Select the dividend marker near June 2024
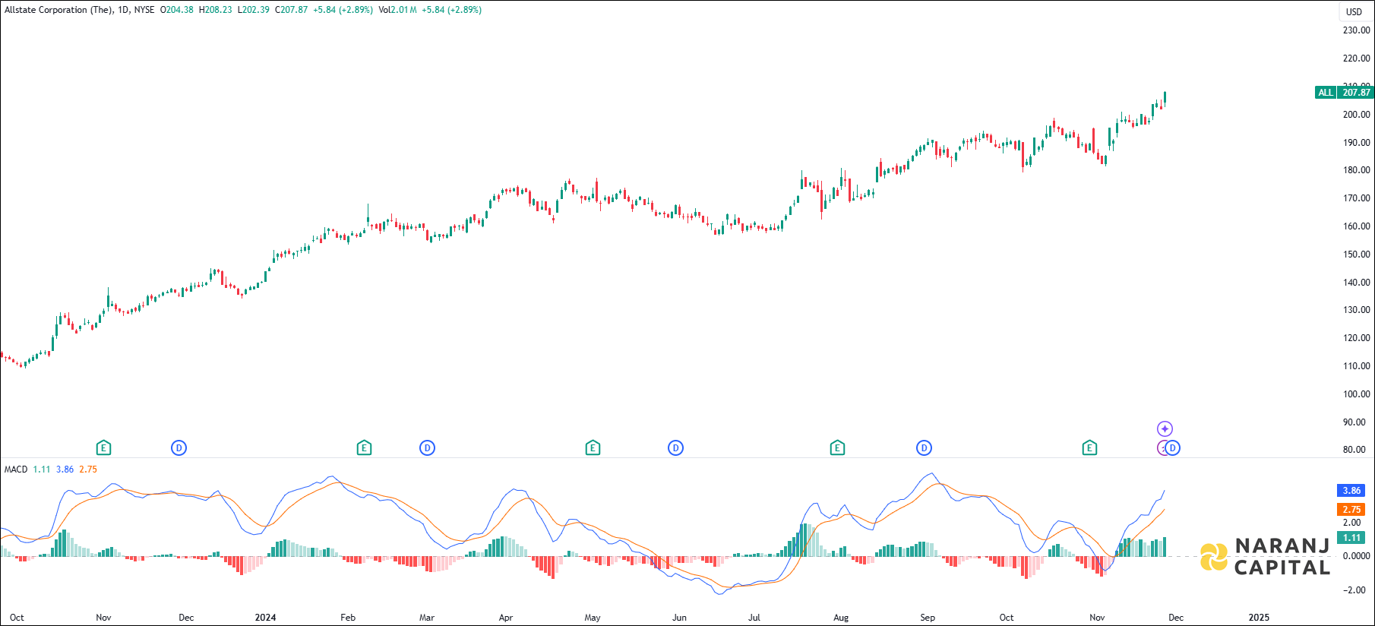This screenshot has width=1375, height=626. click(675, 448)
